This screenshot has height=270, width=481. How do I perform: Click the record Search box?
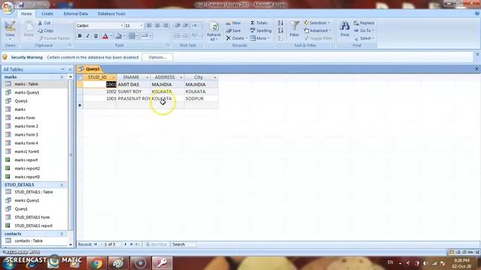(x=183, y=244)
